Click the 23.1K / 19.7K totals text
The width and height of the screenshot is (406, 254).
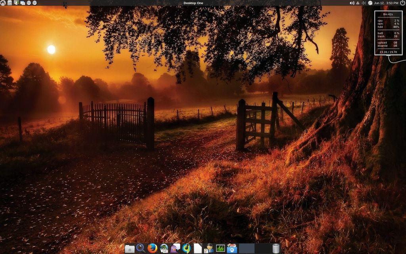388,52
